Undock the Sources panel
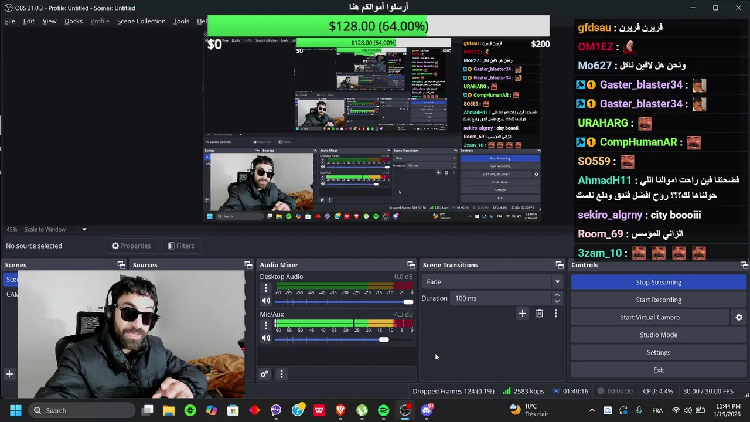Viewport: 750px width, 422px height. point(248,265)
